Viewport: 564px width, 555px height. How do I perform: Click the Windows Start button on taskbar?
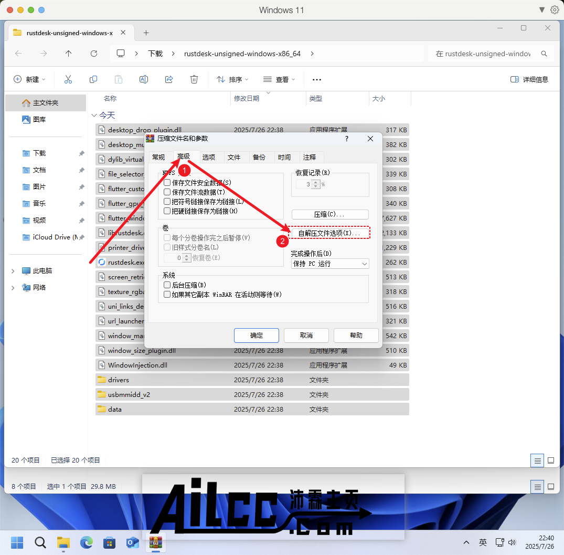click(x=17, y=542)
